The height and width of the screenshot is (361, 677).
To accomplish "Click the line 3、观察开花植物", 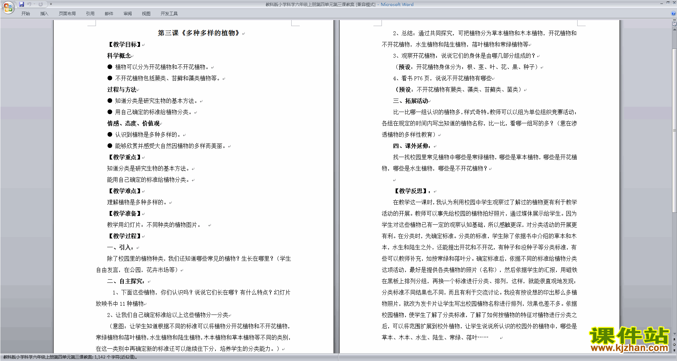I will [464, 56].
